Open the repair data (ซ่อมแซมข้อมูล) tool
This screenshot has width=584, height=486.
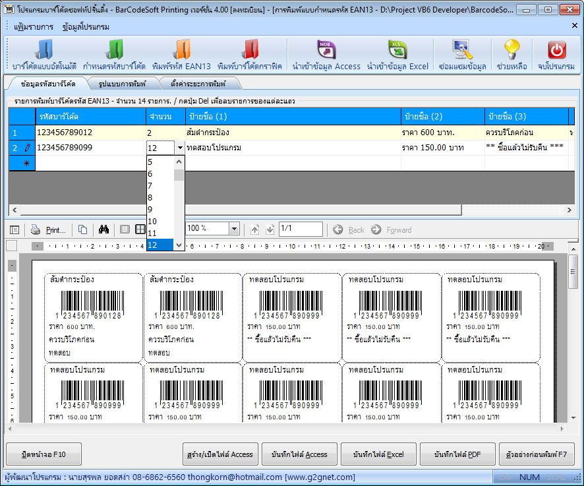point(462,55)
